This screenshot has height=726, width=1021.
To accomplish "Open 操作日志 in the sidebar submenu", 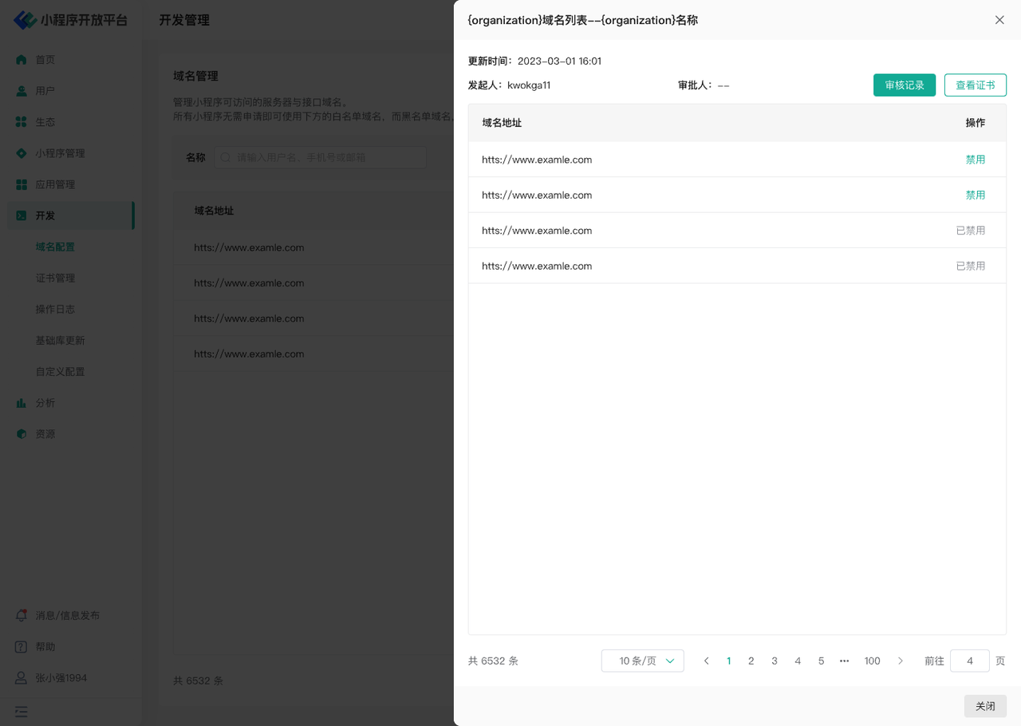I will pyautogui.click(x=55, y=309).
